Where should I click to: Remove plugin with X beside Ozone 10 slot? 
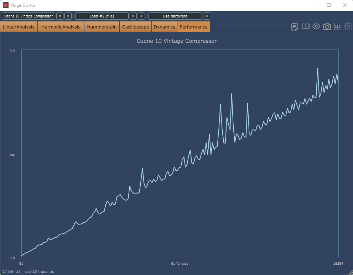pyautogui.click(x=68, y=16)
